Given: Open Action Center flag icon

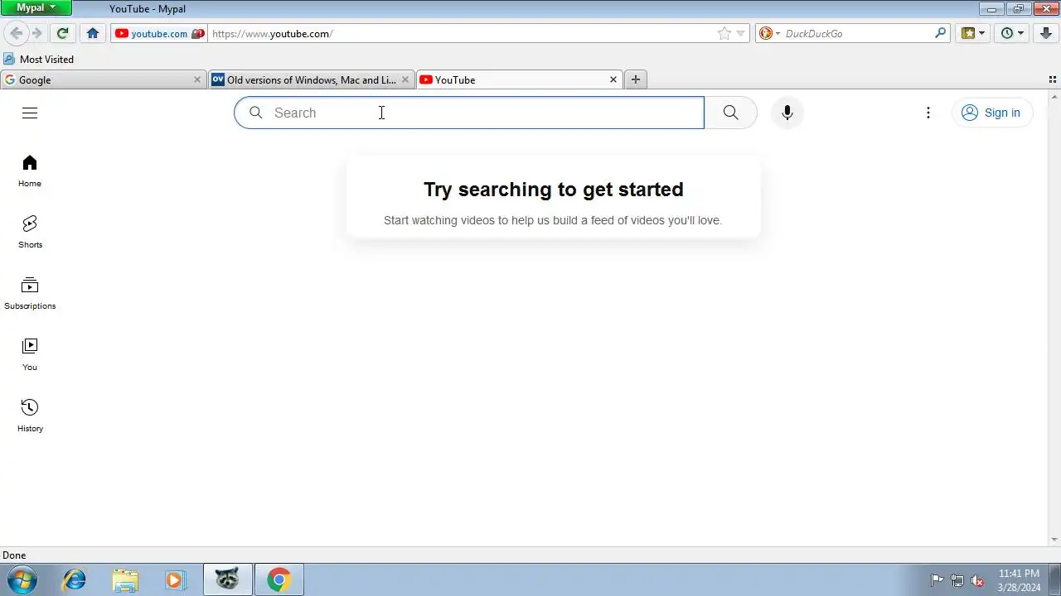Looking at the screenshot, I should tap(937, 580).
